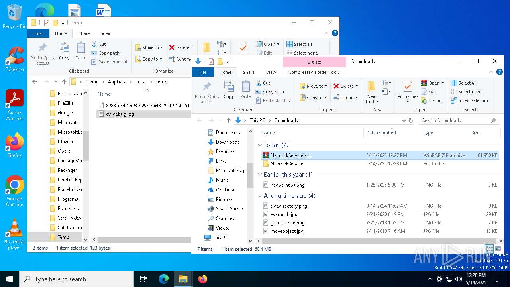Click the Help icon in Downloads window
Viewport: 510px width, 287px height.
point(500,72)
